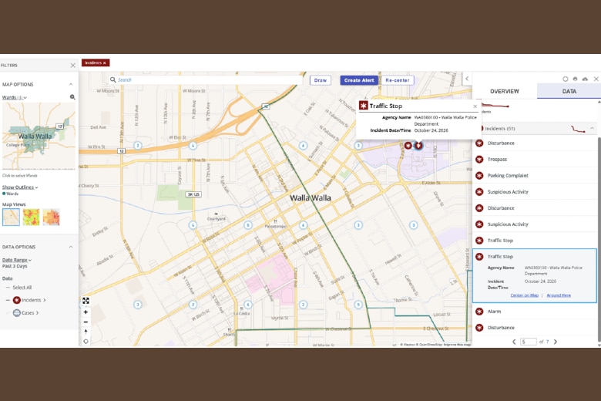Open the Date Range dropdown

pyautogui.click(x=16, y=260)
